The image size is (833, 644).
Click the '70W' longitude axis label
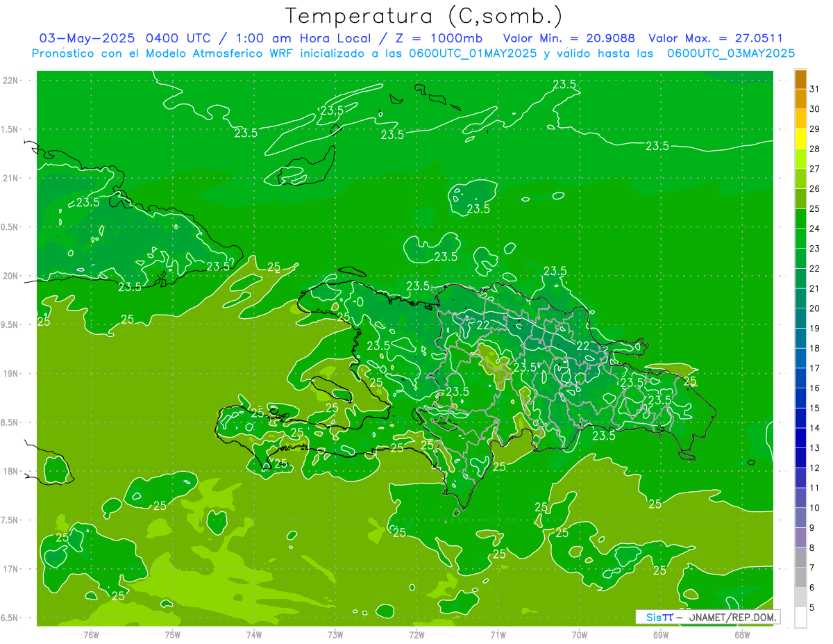pyautogui.click(x=580, y=634)
